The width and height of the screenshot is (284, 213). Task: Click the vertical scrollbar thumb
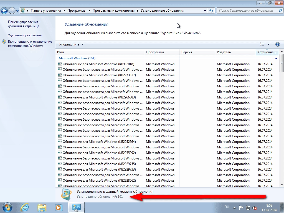coord(282,63)
